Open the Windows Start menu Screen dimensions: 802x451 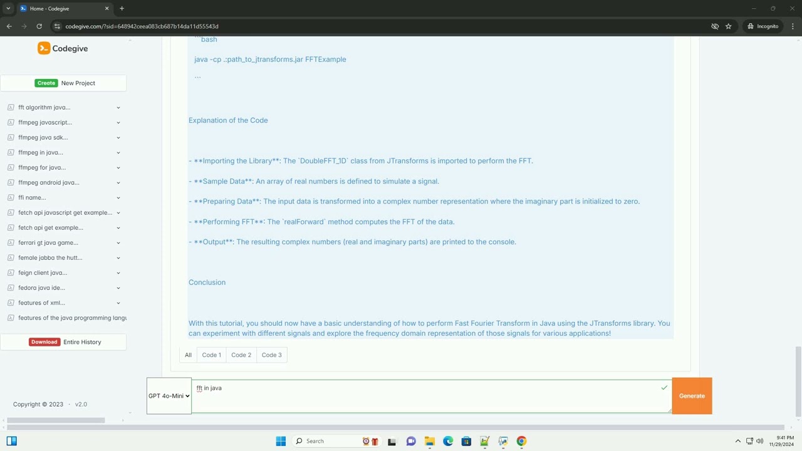281,441
